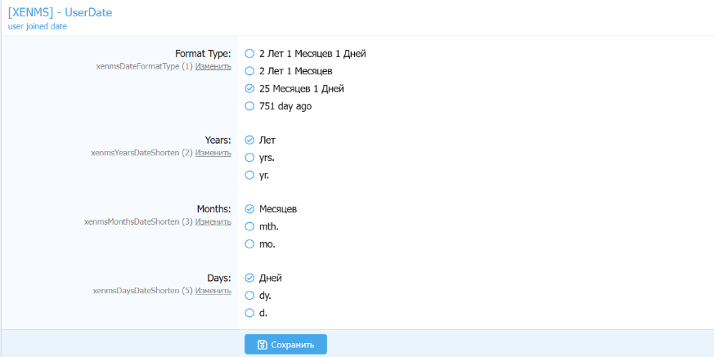The image size is (714, 357).
Task: Choose "yrs." as the years abbreviation
Action: pyautogui.click(x=250, y=157)
